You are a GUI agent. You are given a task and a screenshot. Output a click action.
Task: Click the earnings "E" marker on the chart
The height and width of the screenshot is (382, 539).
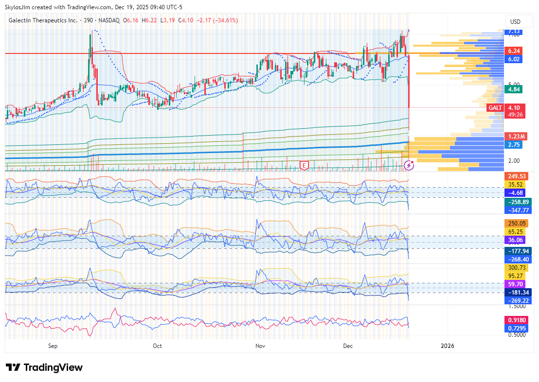click(x=305, y=166)
